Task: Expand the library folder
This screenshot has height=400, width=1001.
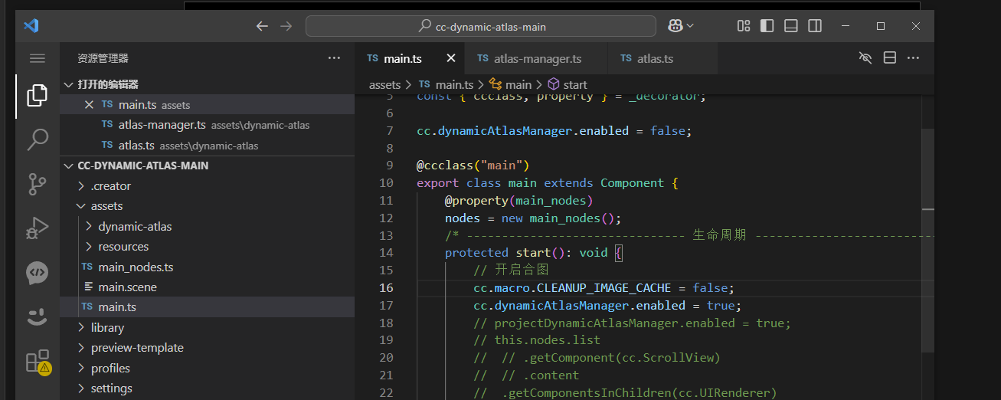Action: point(107,327)
